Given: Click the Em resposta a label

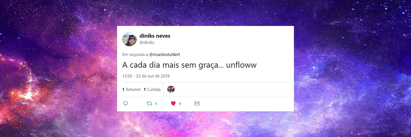Looking at the screenshot, I should (x=135, y=54).
